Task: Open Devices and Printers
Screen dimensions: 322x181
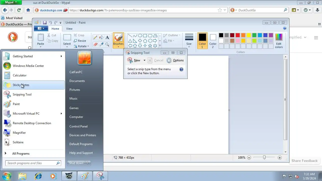Action: point(83,135)
